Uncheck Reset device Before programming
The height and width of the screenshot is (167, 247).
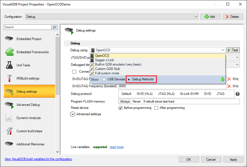click(120, 108)
